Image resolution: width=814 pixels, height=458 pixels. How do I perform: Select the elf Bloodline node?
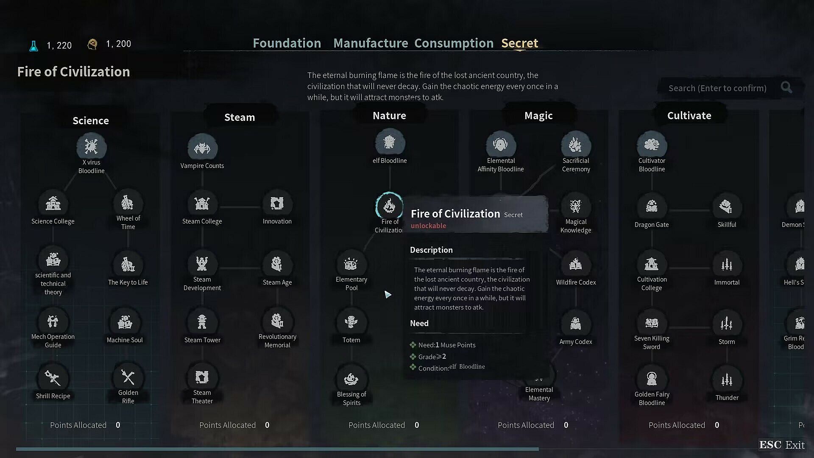389,143
